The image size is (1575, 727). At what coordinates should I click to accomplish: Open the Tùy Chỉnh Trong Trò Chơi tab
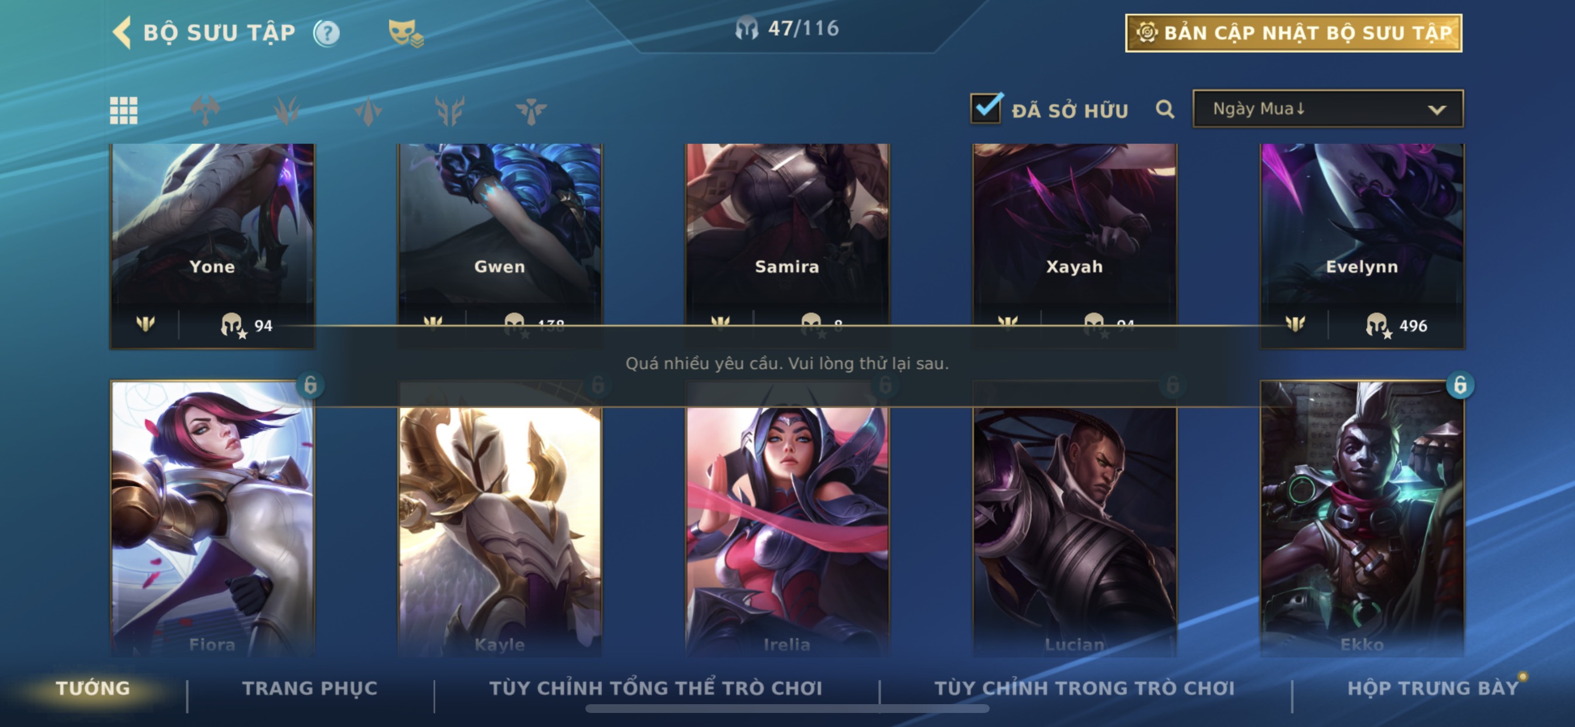click(1085, 688)
